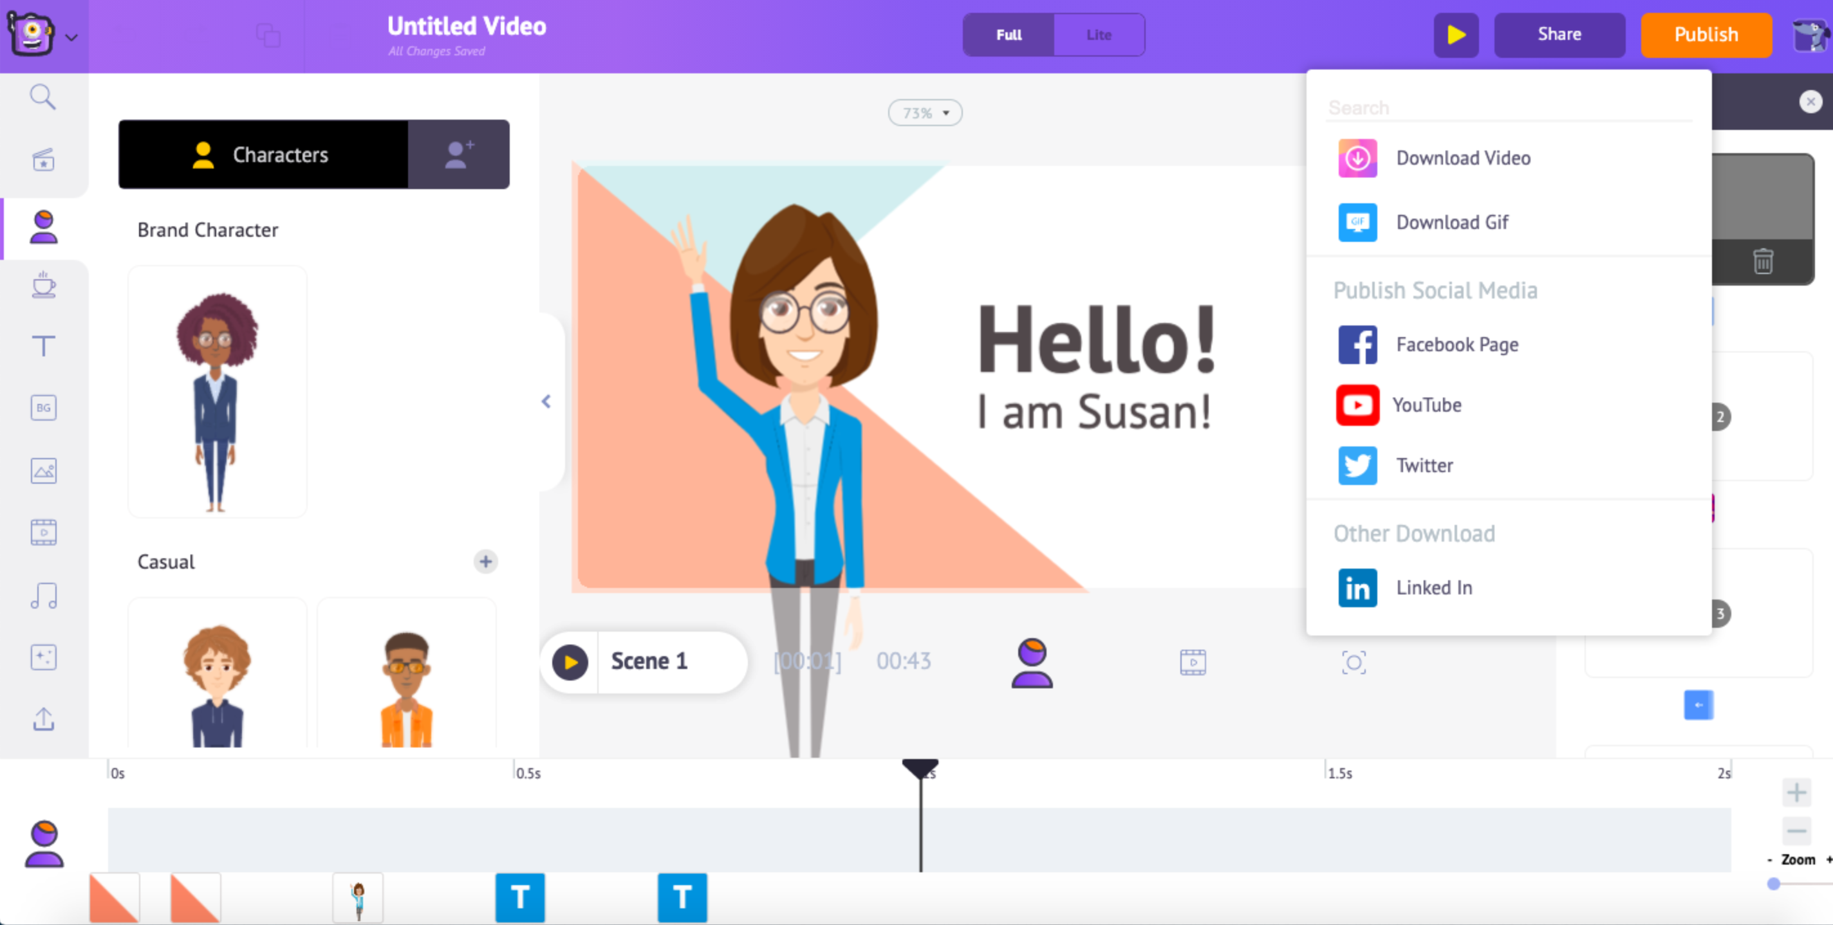Click the camera focus icon below canvas
The height and width of the screenshot is (925, 1833).
[1354, 662]
